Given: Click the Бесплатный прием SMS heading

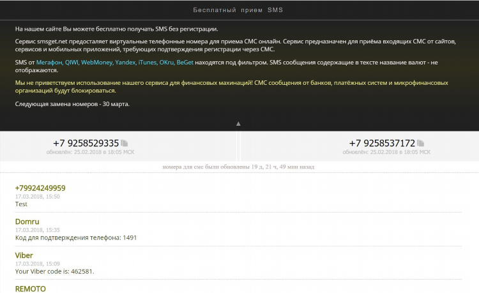Looking at the screenshot, I should (x=238, y=10).
